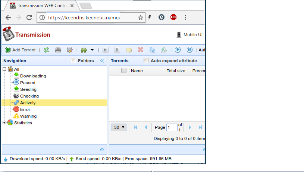The image size is (304, 172).
Task: Open the Adblock Plus extension icon
Action: [173, 17]
